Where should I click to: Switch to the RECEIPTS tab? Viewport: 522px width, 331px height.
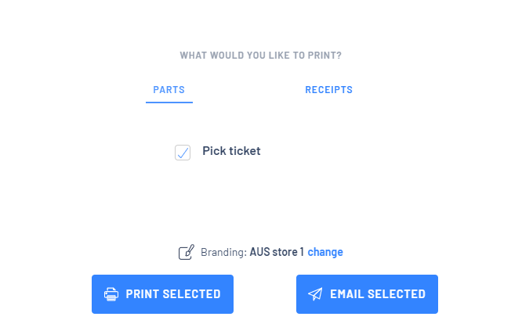pos(329,90)
